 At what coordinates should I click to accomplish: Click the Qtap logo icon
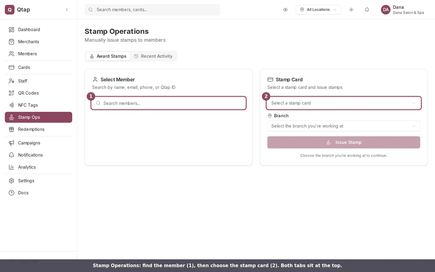point(10,10)
